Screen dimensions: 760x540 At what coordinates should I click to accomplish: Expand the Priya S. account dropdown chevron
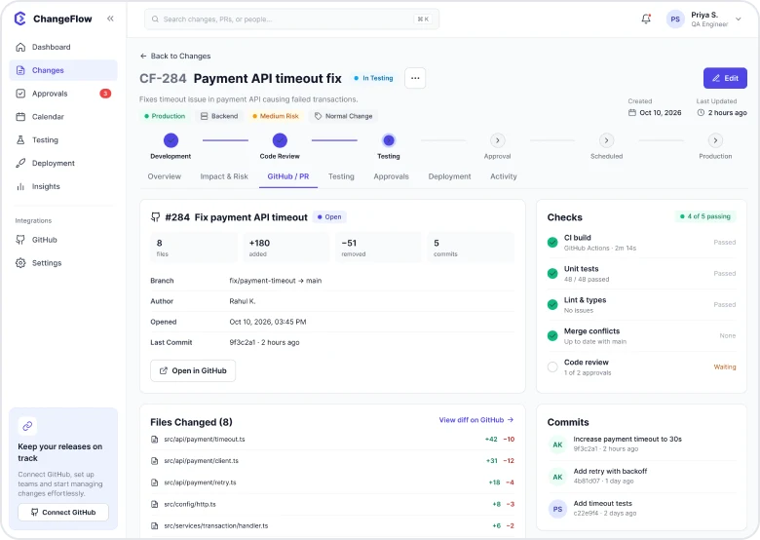[739, 19]
